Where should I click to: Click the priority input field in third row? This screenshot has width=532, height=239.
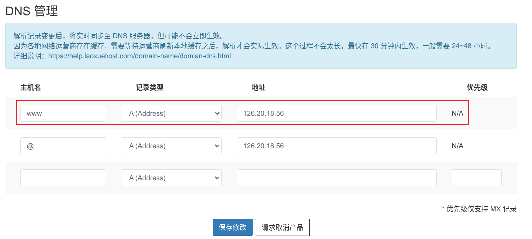point(476,178)
